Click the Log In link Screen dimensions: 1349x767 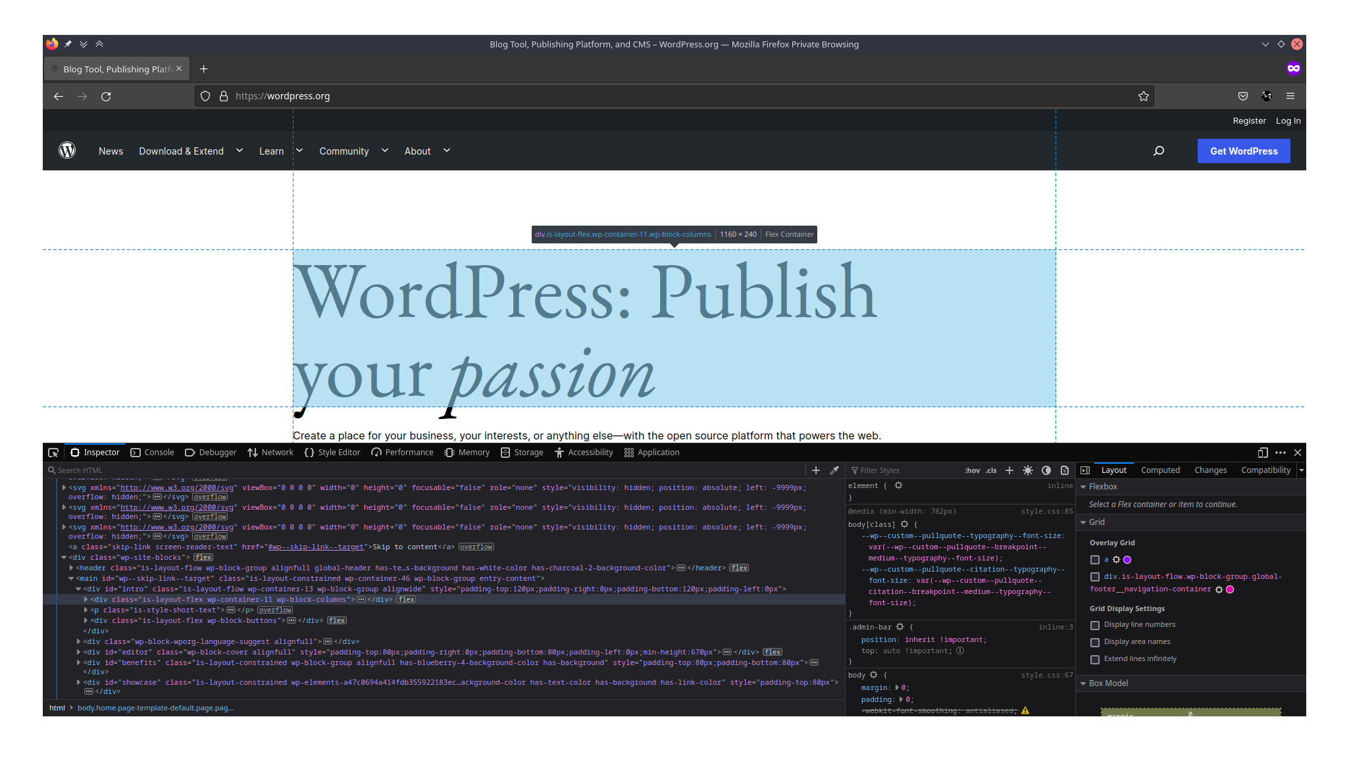click(1288, 120)
